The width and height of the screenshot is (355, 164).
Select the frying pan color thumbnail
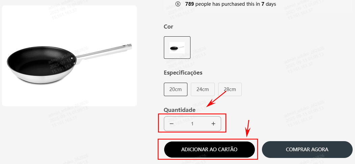click(177, 47)
